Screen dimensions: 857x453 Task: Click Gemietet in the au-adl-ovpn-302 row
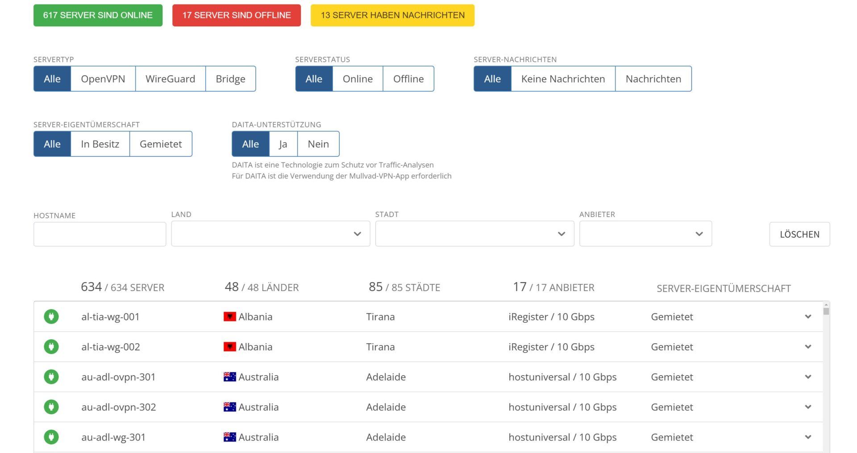click(x=672, y=407)
